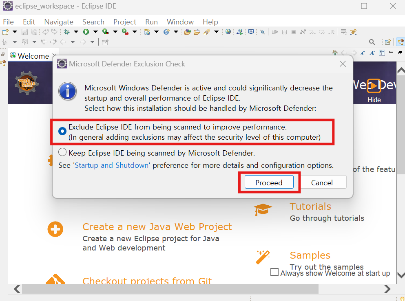The height and width of the screenshot is (301, 405).
Task: Click the green Run play icon
Action: point(86,32)
